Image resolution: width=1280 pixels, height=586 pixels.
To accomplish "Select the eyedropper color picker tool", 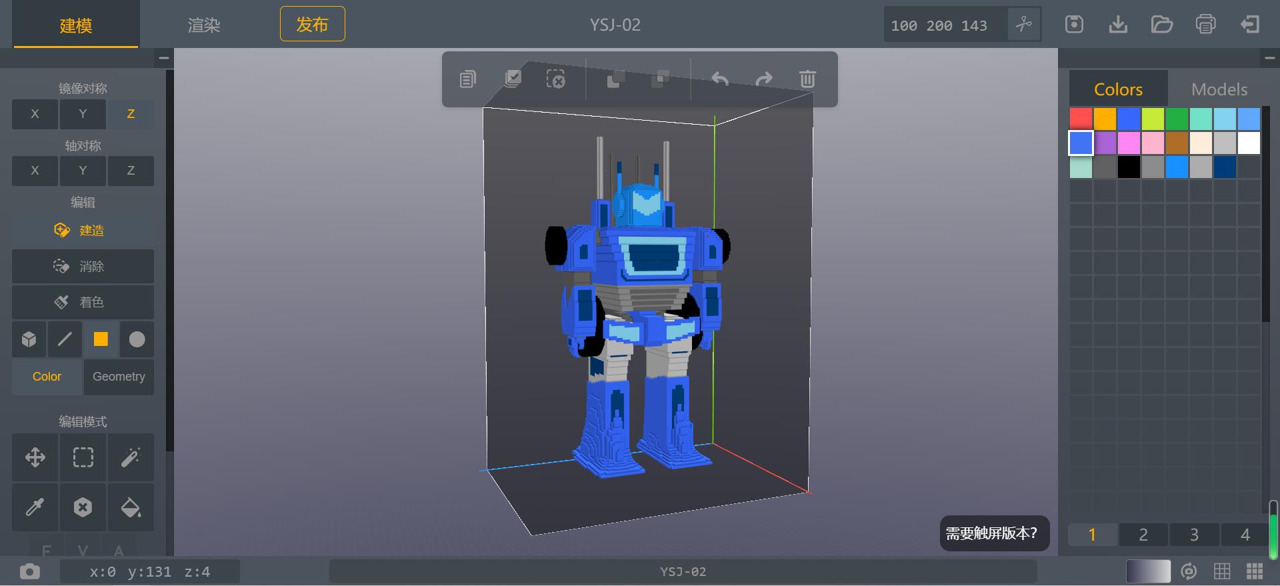I will click(35, 507).
